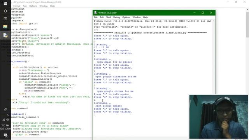The width and height of the screenshot is (249, 140).
Task: Open Options menu in Alexa.py editor
Action: [x=33, y=6]
